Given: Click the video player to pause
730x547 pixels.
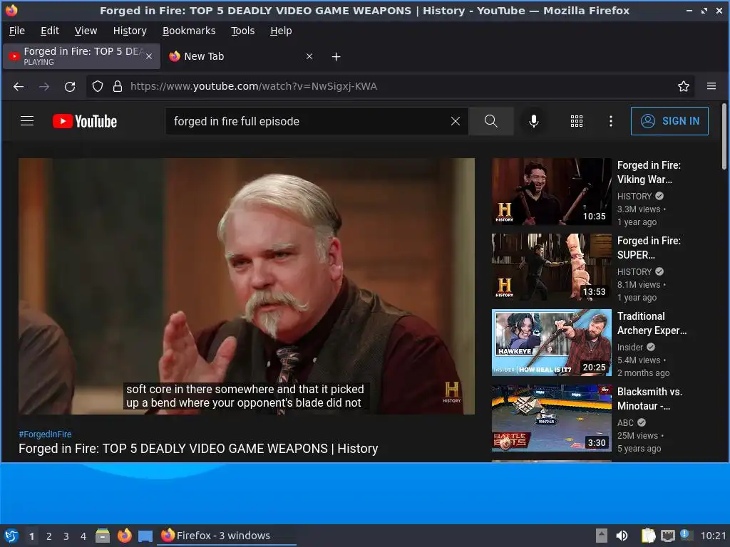Looking at the screenshot, I should pos(247,286).
